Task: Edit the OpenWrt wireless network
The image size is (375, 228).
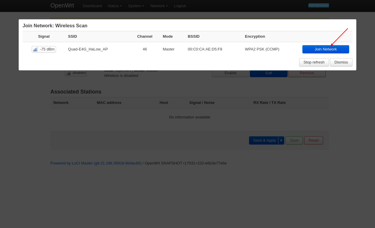Action: coord(269,73)
